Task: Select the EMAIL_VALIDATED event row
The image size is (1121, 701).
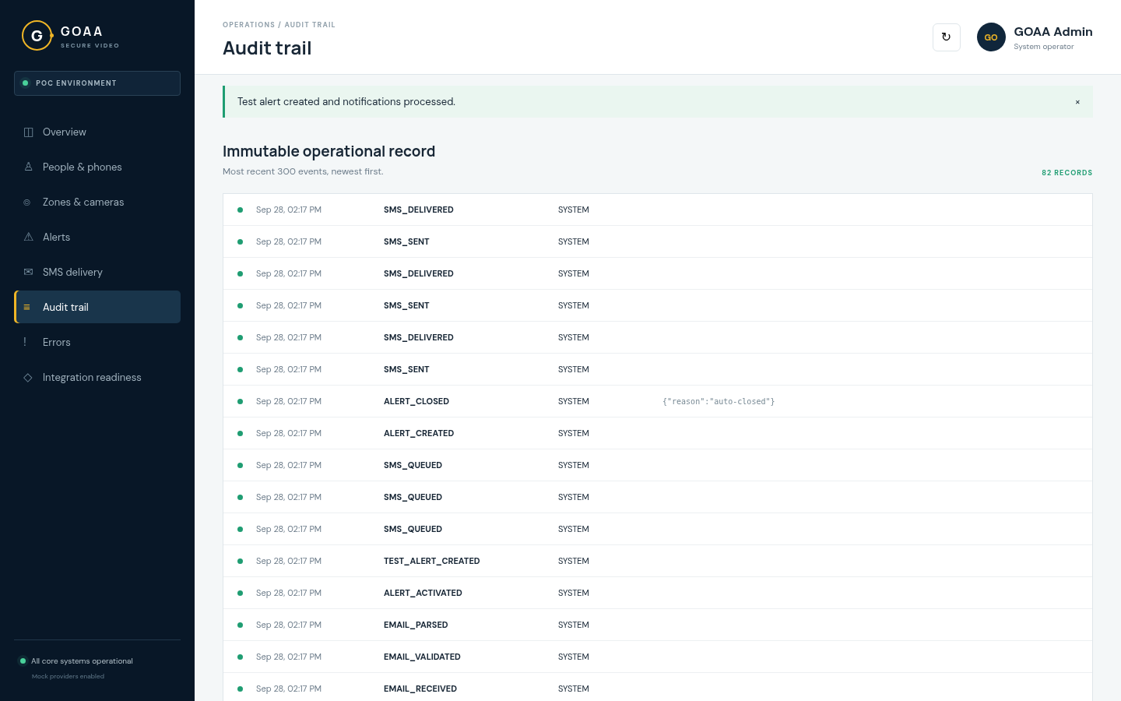Action: (x=658, y=657)
